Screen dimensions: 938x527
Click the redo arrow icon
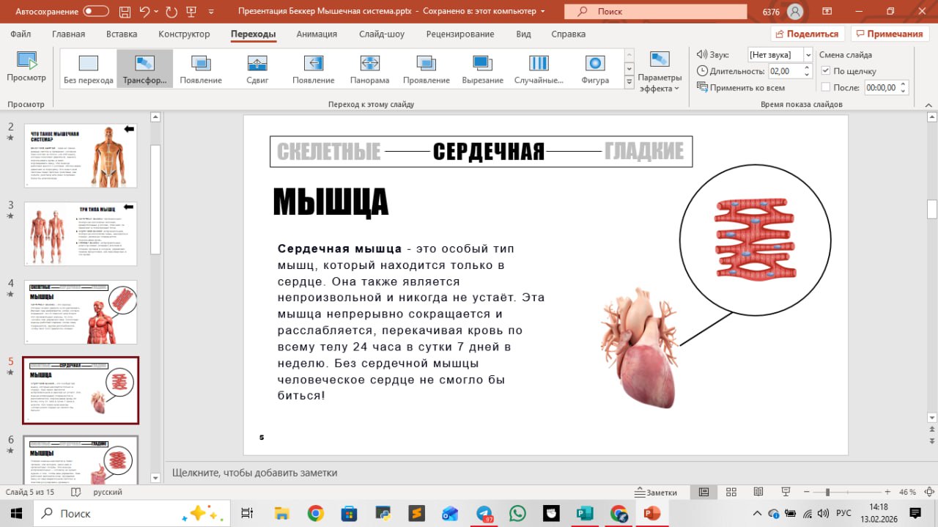tap(171, 12)
